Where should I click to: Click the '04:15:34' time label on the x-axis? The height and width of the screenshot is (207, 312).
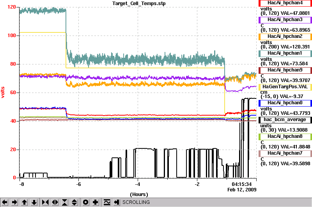241,184
